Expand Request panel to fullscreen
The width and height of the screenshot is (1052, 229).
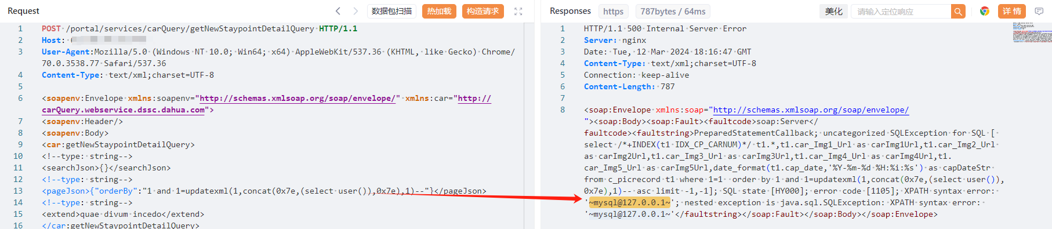coord(518,11)
